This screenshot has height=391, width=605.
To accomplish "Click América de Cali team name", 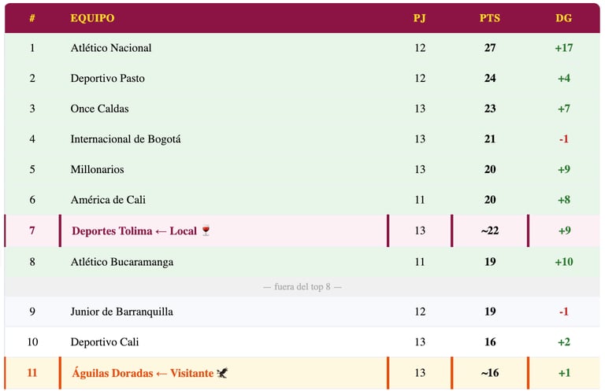I will coord(108,200).
